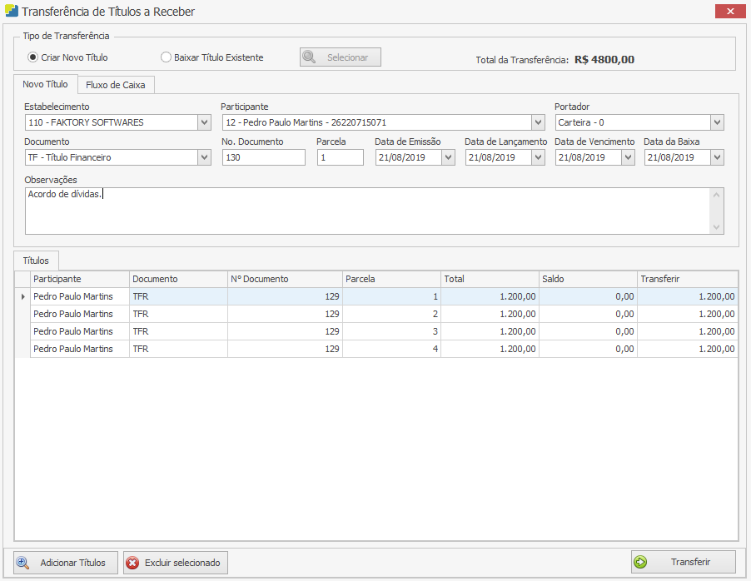
Task: Select the Baixar Título Existente radio option
Action: coord(167,57)
